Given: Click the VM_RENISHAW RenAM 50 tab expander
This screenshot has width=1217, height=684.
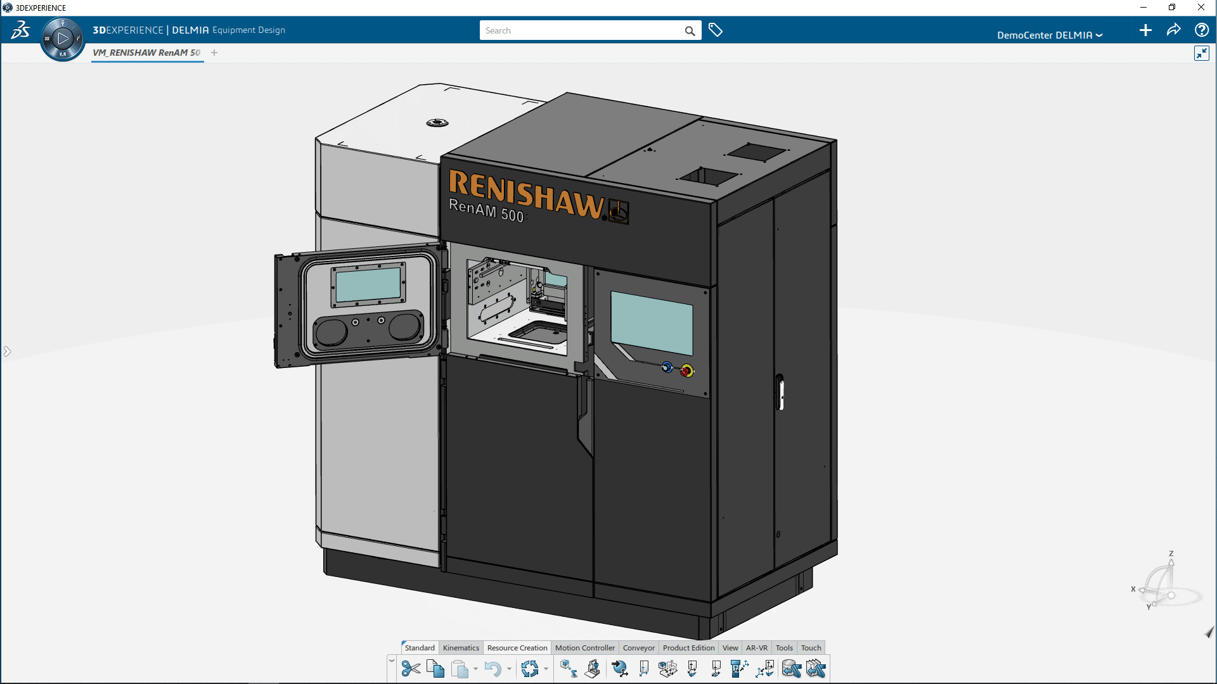Looking at the screenshot, I should point(214,53).
